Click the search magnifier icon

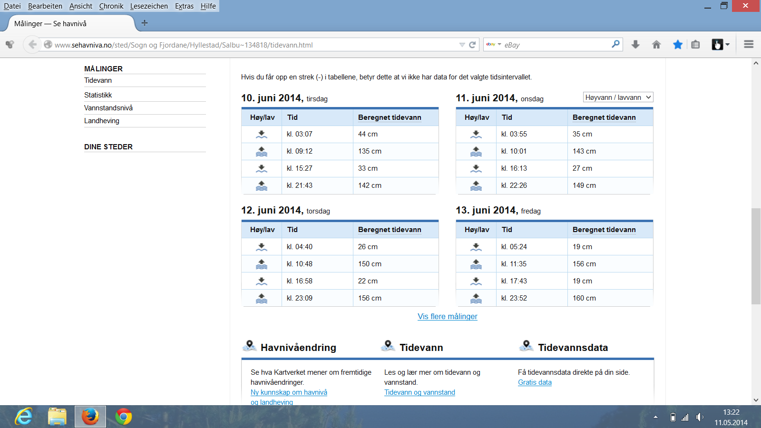point(615,44)
